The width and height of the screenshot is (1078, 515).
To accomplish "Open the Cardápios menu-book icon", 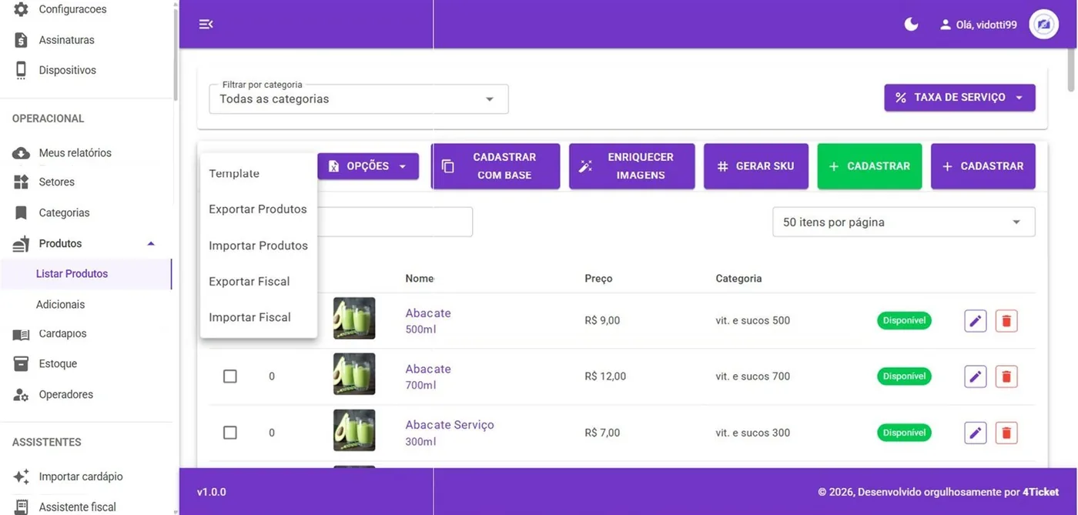I will [22, 334].
